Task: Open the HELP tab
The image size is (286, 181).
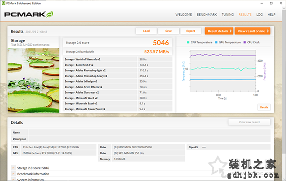Action: pos(271,14)
